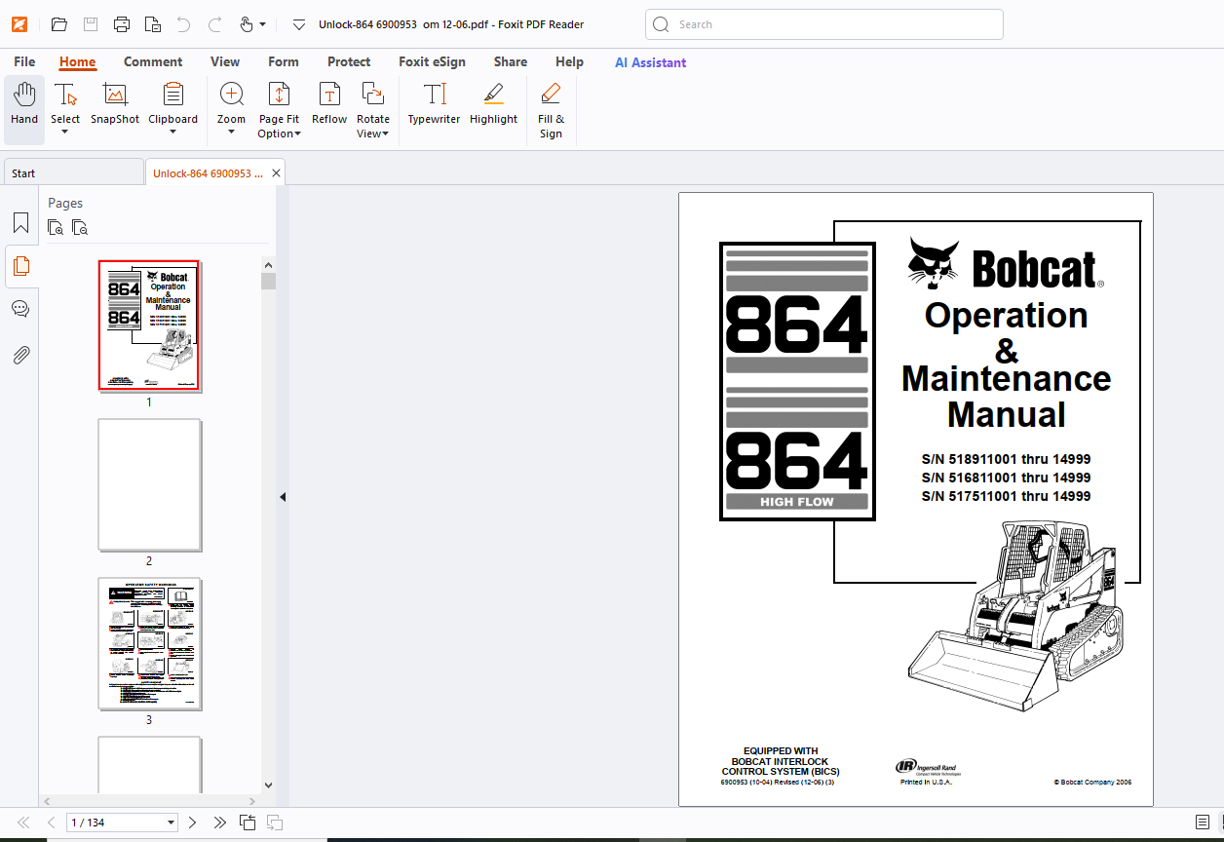1224x842 pixels.
Task: Click the Foxit logo icon
Action: pyautogui.click(x=19, y=24)
